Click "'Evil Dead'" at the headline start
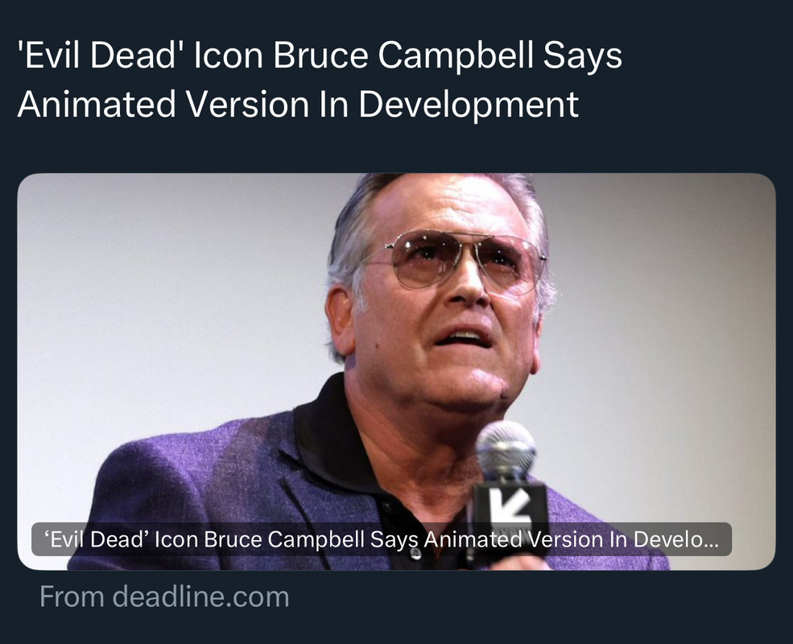The width and height of the screenshot is (793, 644). click(97, 55)
